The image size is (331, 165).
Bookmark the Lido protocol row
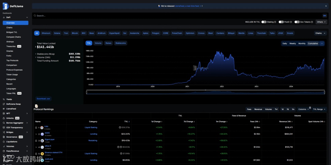point(36,128)
